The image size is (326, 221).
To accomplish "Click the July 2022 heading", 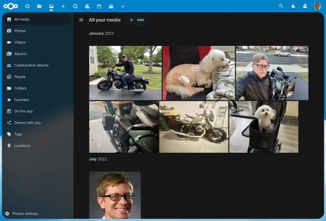I will [x=98, y=159].
